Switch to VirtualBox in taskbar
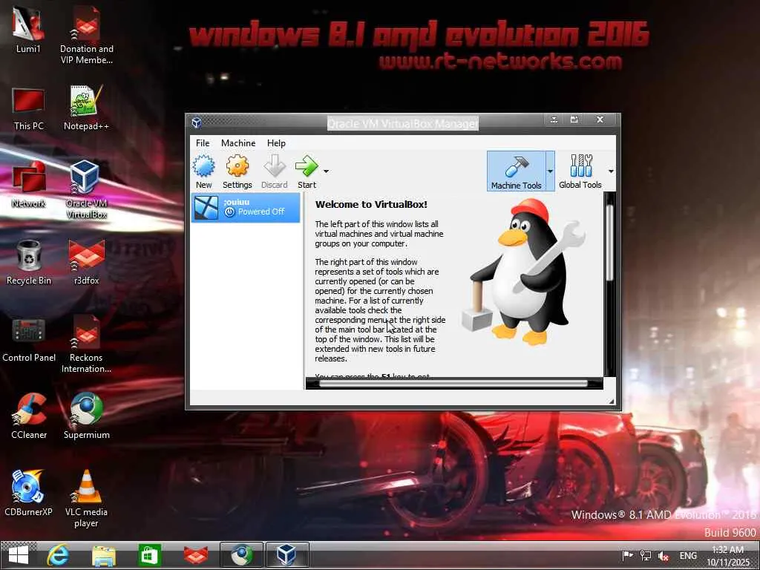The image size is (760, 570). click(287, 555)
